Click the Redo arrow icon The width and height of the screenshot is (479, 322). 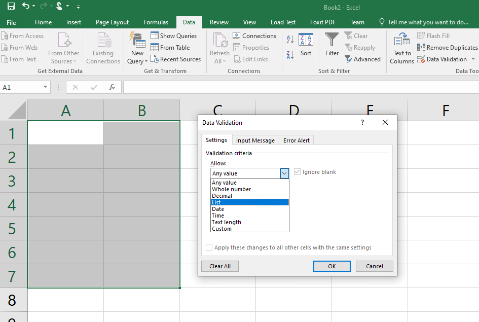point(44,6)
